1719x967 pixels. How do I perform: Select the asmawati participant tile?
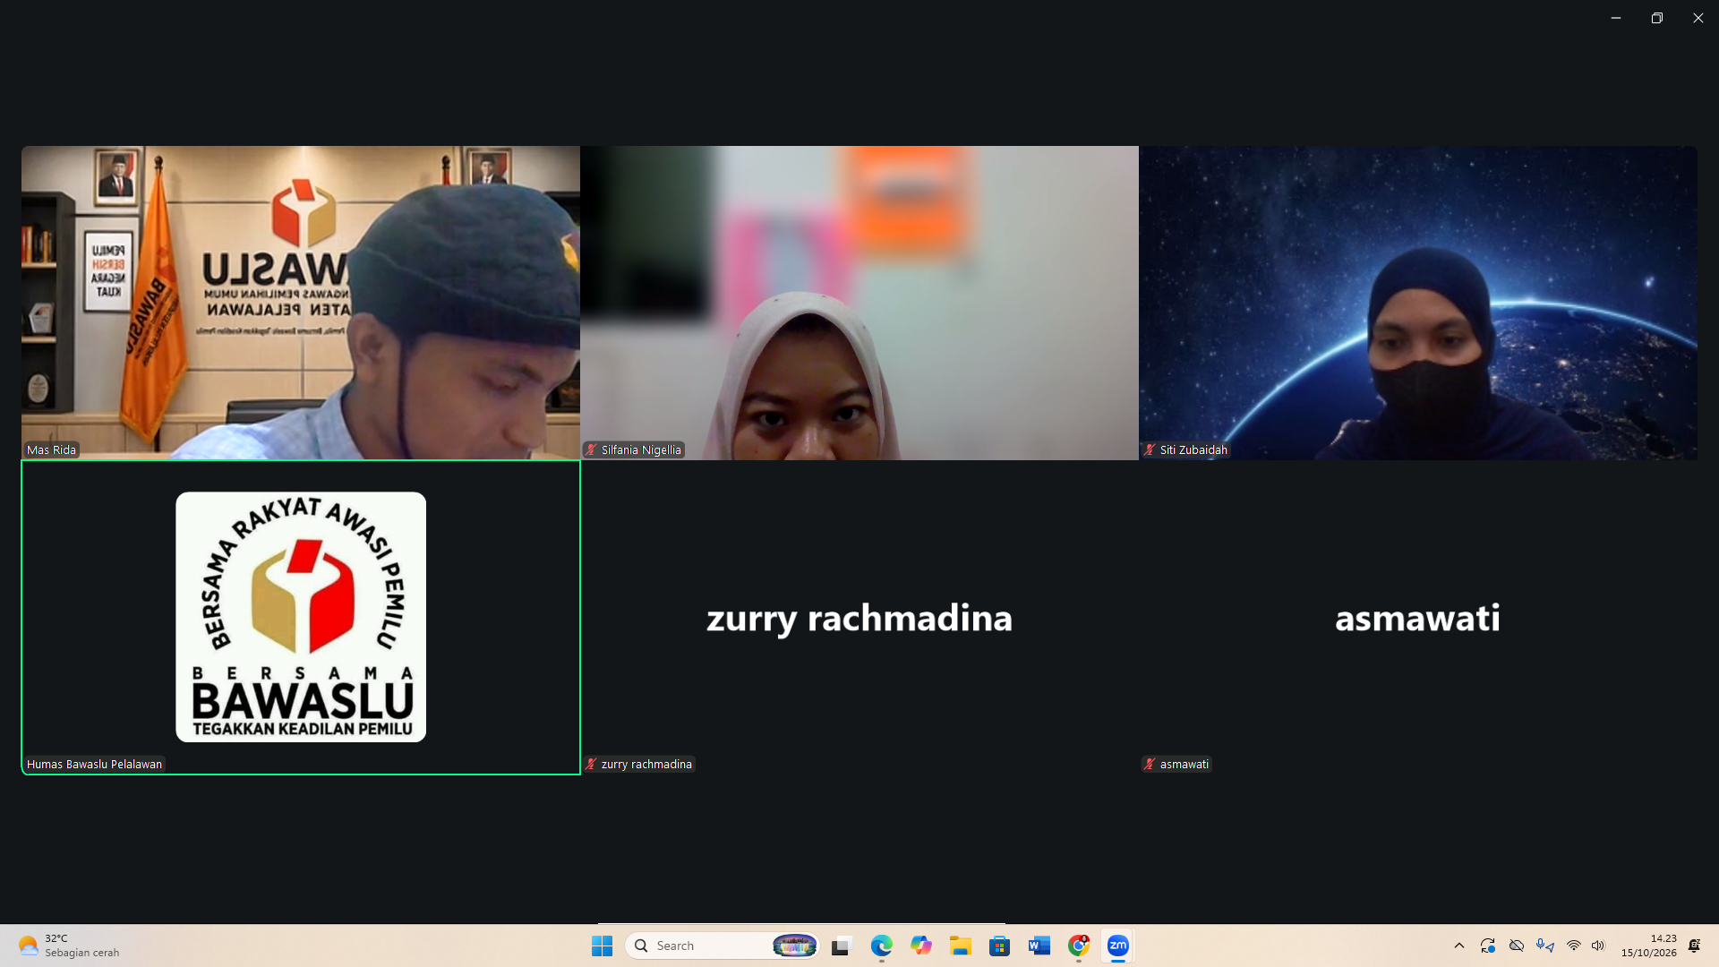coord(1418,617)
